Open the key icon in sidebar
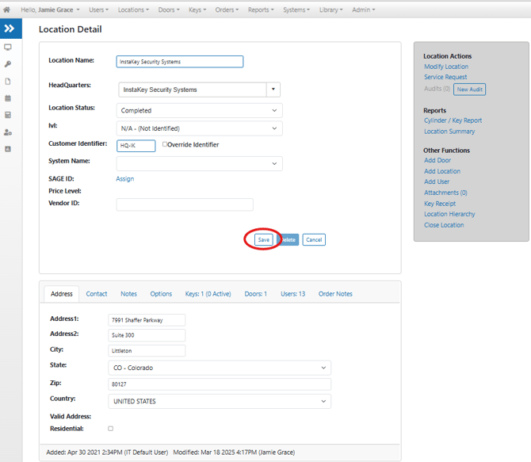 point(8,64)
